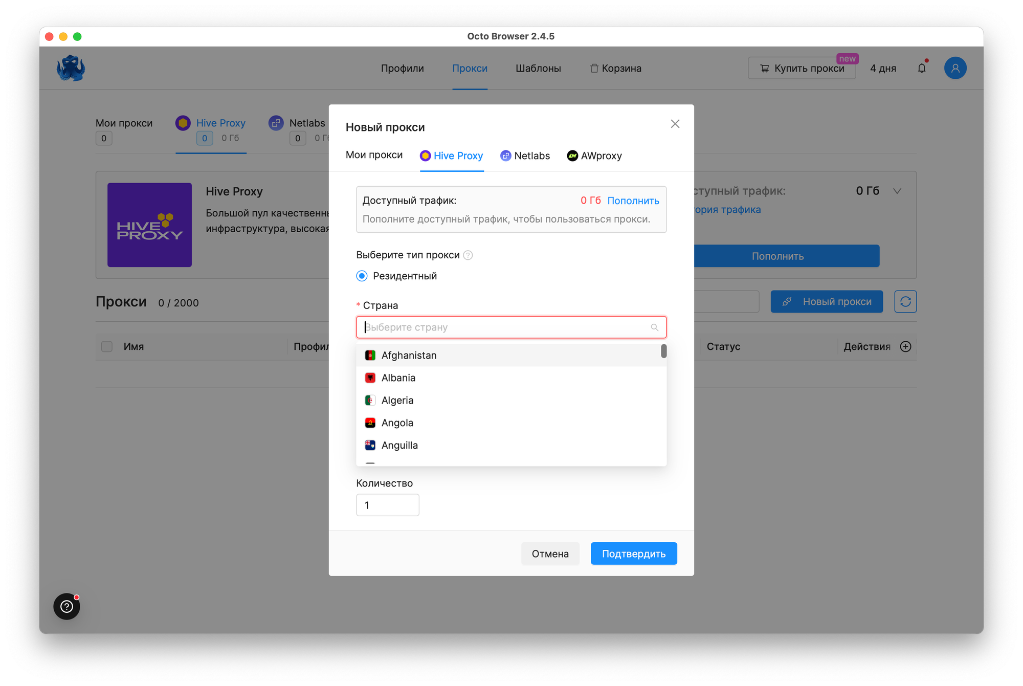Click the Octo Browser octopus logo
This screenshot has width=1023, height=686.
71,68
